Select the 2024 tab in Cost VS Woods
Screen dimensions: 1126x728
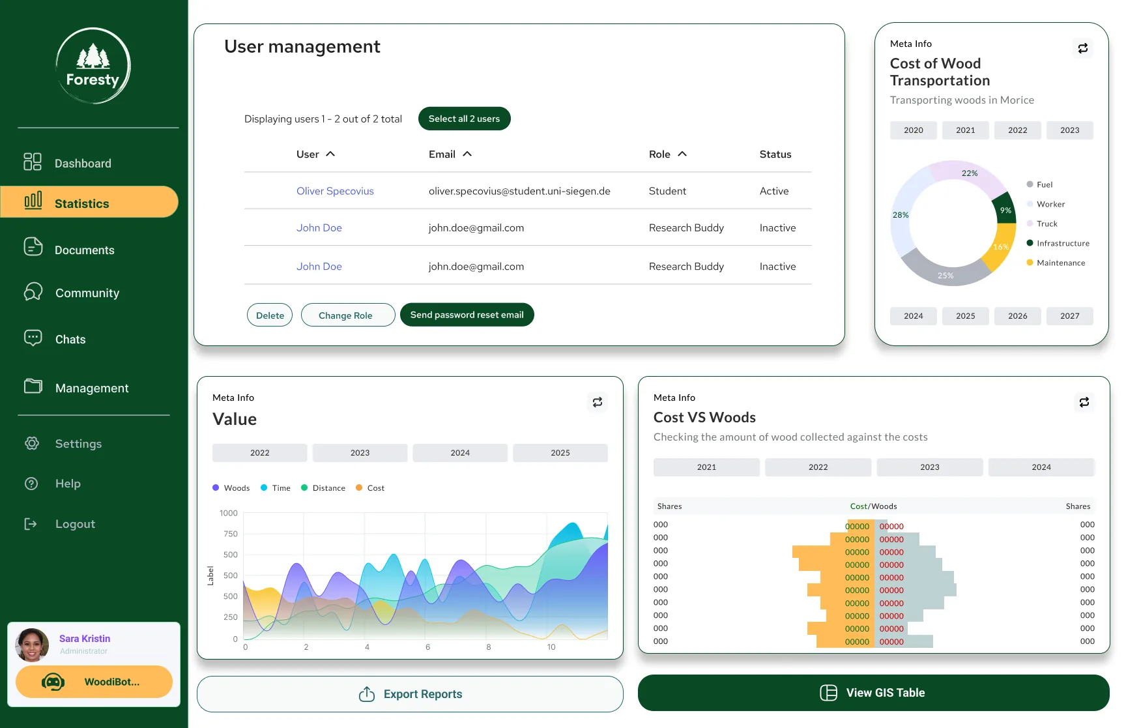[1041, 467]
